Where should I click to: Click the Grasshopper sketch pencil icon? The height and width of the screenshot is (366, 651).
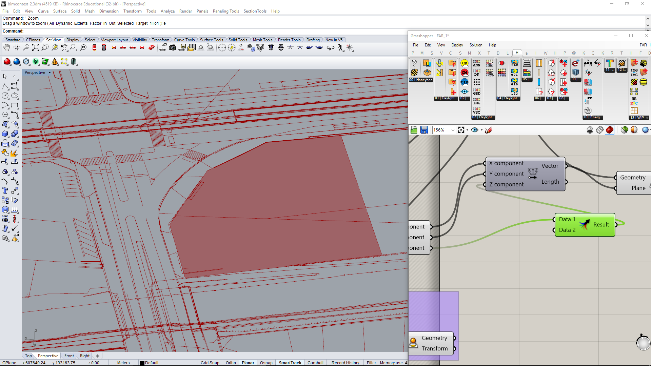[x=488, y=130]
